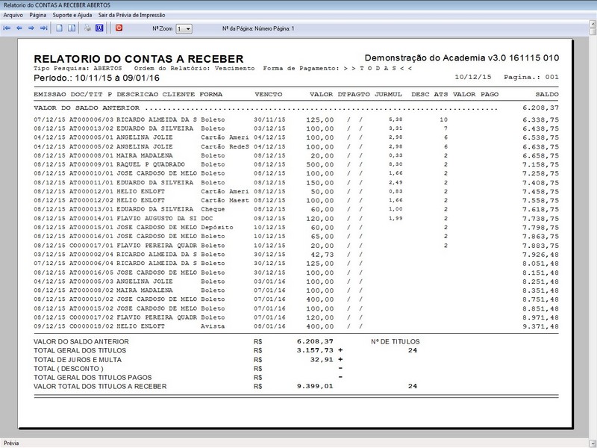Click the VENCTO column header
Screen dimensions: 597x448
(x=269, y=95)
